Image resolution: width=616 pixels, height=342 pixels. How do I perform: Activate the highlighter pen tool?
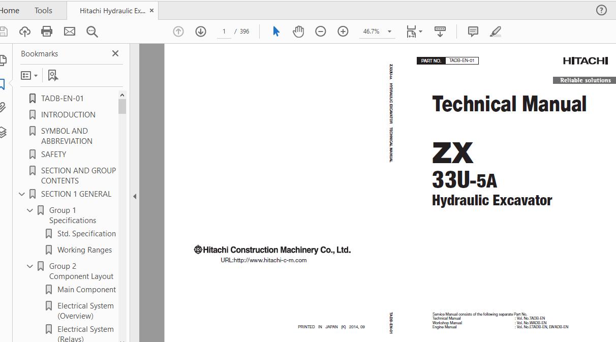(496, 32)
